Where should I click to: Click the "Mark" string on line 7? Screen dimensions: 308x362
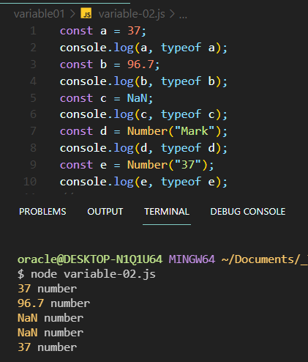(195, 131)
